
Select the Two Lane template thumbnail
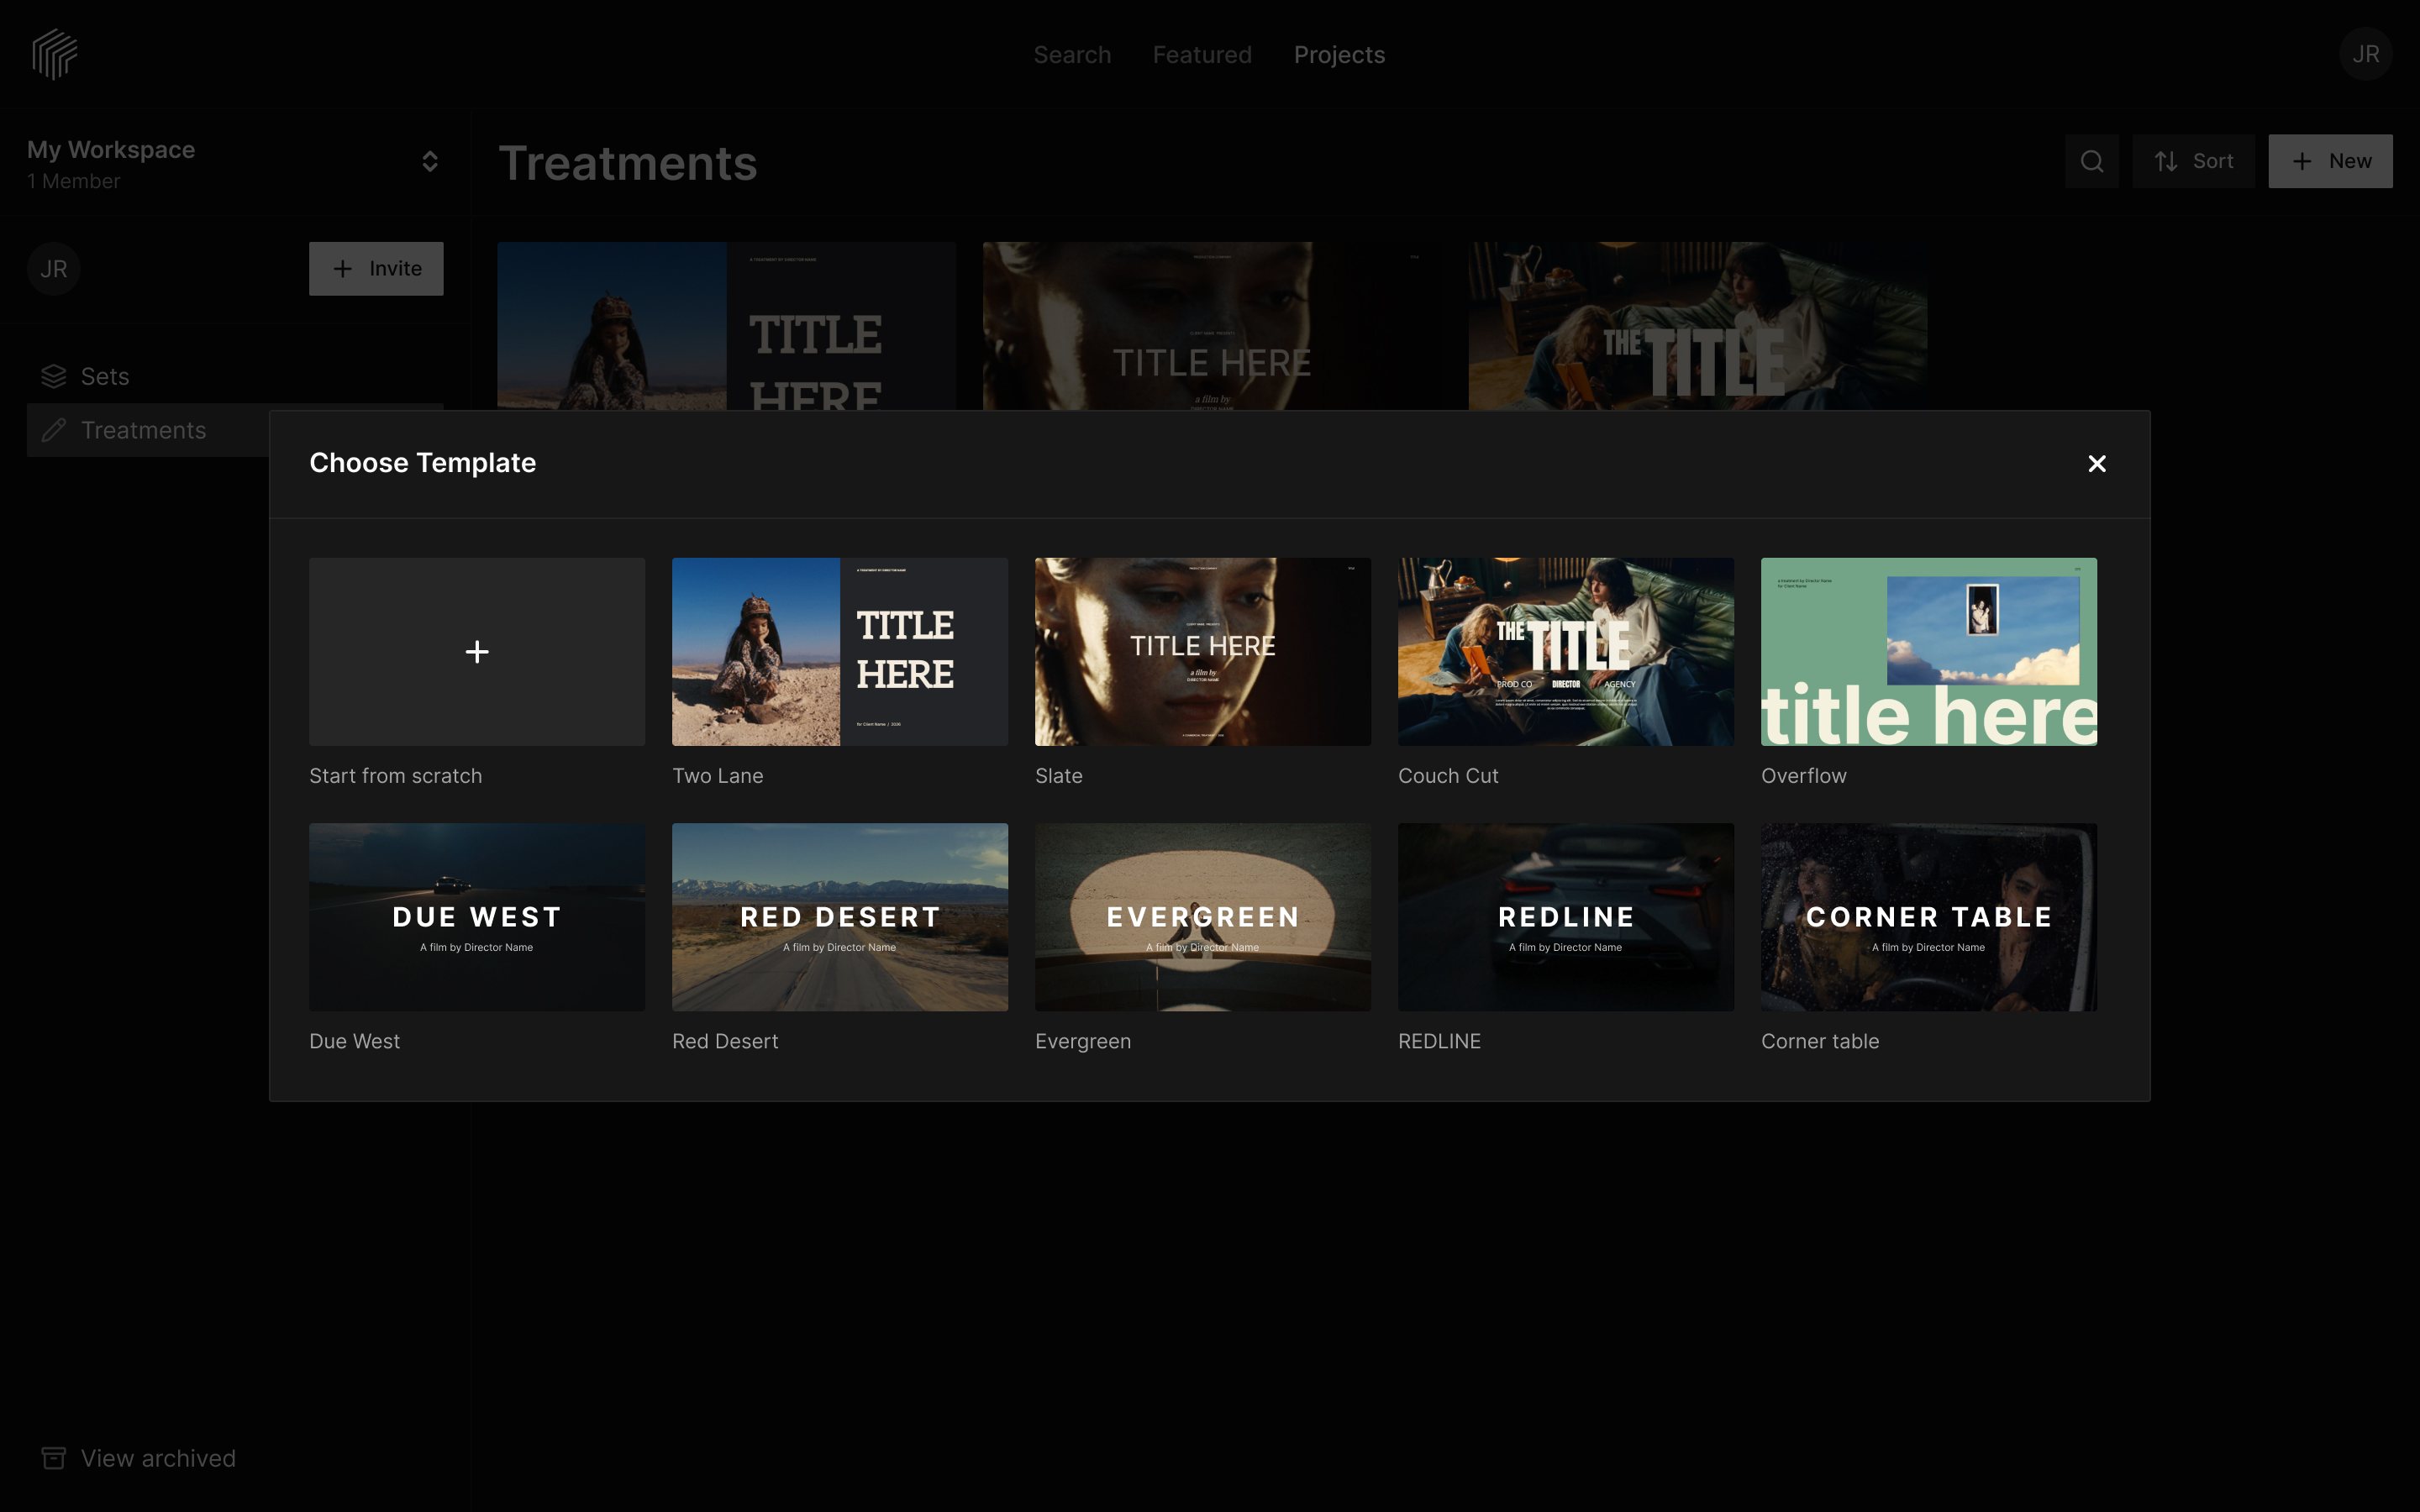(x=840, y=652)
